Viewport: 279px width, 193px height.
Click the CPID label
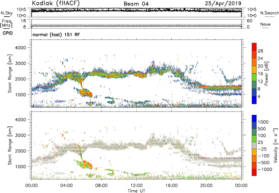pos(8,33)
